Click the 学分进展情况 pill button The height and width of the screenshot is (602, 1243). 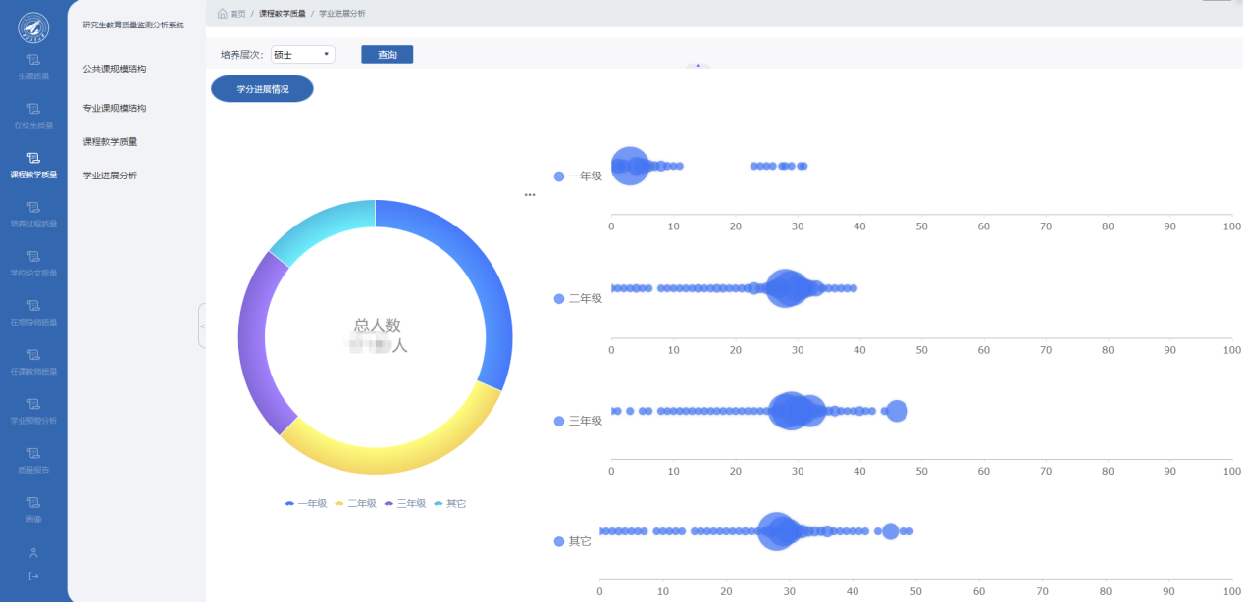pyautogui.click(x=262, y=89)
